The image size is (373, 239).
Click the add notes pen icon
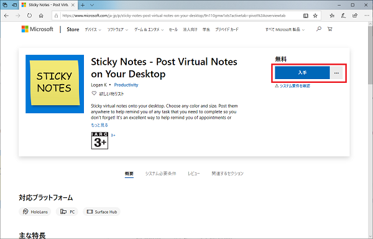[343, 16]
